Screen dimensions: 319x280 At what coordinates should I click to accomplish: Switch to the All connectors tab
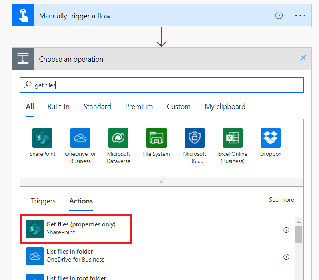pos(30,107)
